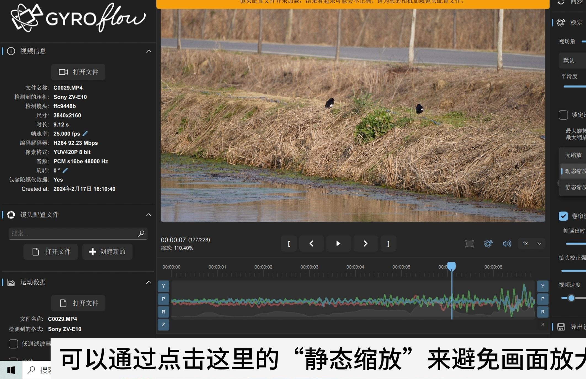This screenshot has height=379, width=586.
Task: Open Windows Start menu
Action: pos(11,370)
